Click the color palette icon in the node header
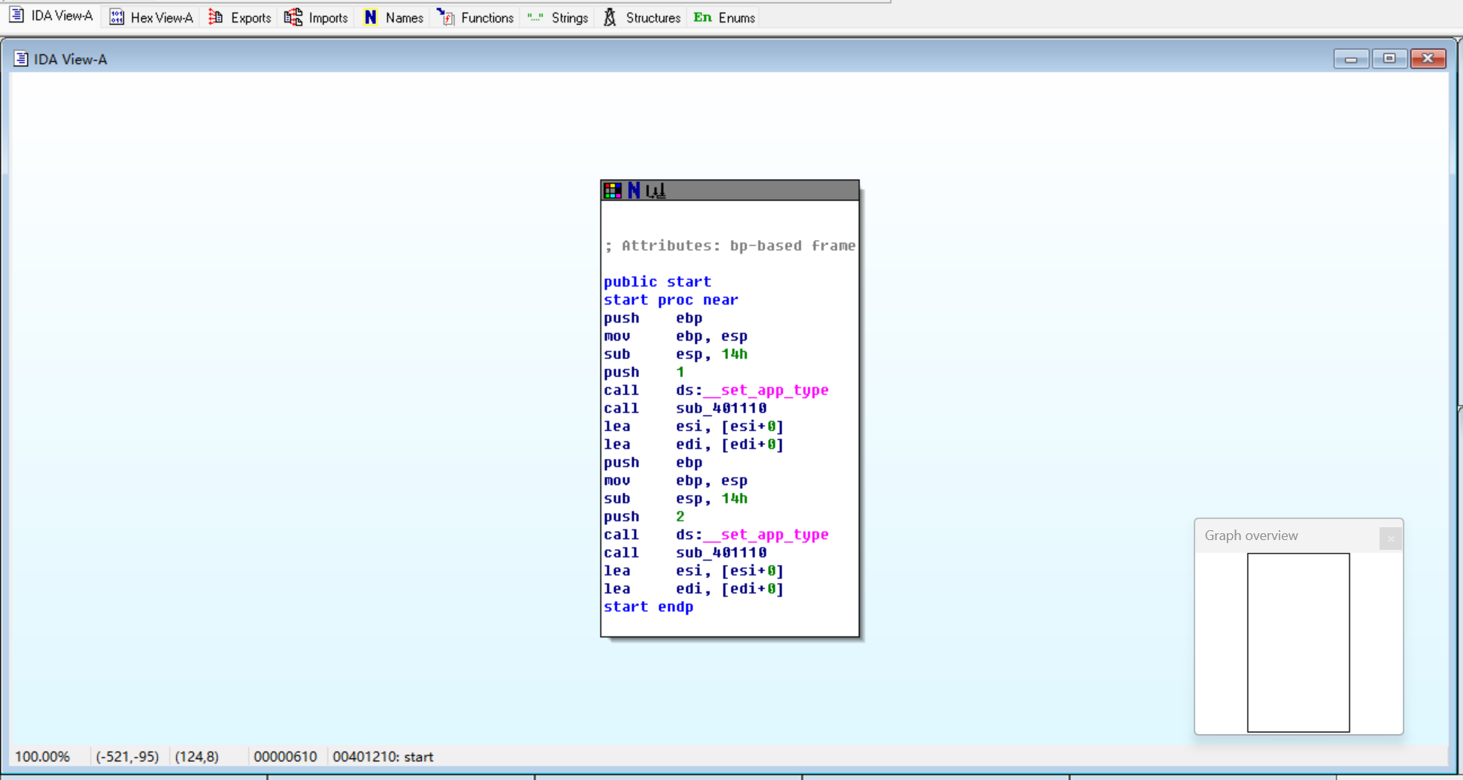Viewport: 1463px width, 780px height. click(613, 190)
